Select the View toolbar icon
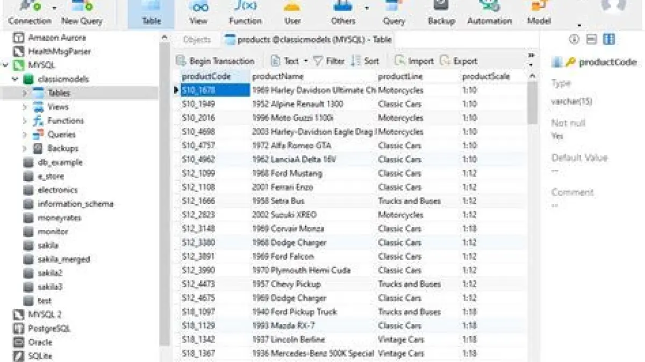The image size is (645, 362). [198, 12]
